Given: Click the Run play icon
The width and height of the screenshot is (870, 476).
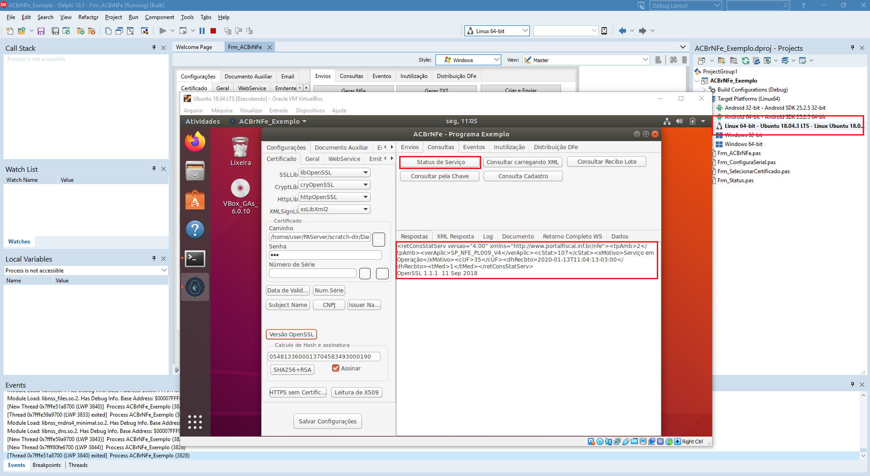Looking at the screenshot, I should [x=163, y=31].
